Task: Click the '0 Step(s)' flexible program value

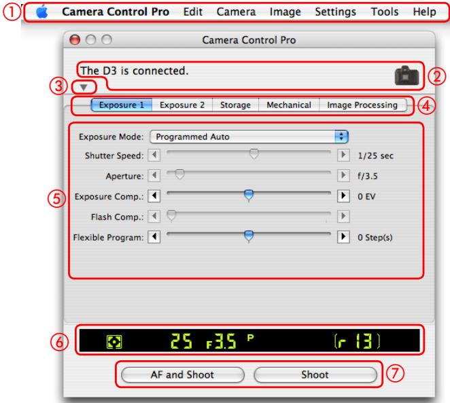Action: pyautogui.click(x=375, y=237)
